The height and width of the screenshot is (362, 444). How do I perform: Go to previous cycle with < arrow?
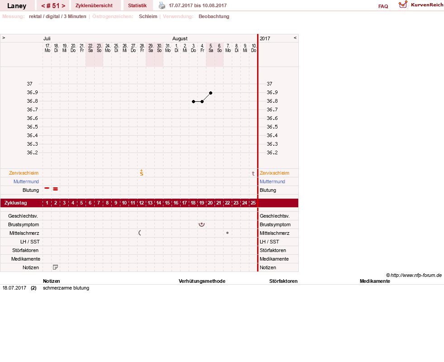[x=43, y=6]
